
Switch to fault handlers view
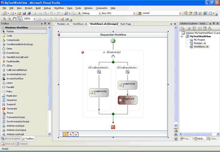76,134
